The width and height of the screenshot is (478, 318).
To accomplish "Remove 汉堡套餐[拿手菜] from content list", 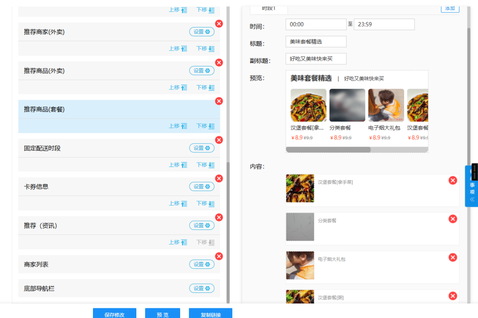I will pyautogui.click(x=453, y=180).
